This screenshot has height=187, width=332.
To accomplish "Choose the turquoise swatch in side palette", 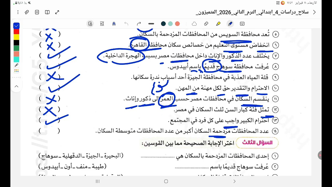I will [x=16, y=59].
